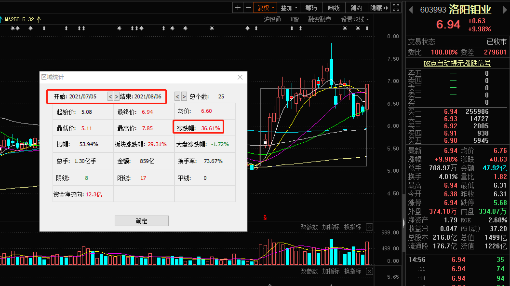Screen dimensions: 510x286
Task: Click the zoom-out minus icon on chart toolbar
Action: [x=248, y=7]
